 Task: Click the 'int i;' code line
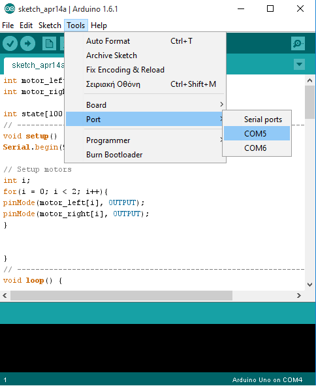coord(17,180)
